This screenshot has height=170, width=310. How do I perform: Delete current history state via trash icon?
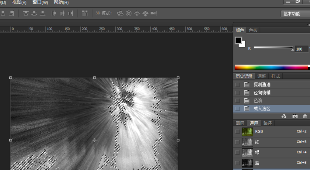point(305,116)
